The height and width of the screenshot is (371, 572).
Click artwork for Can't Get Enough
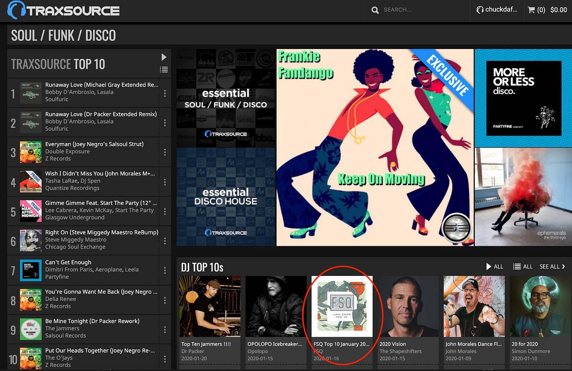(31, 270)
